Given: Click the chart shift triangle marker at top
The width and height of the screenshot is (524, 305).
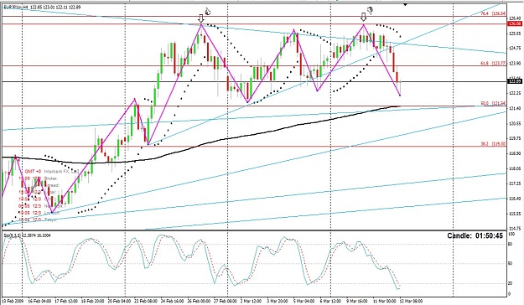Looking at the screenshot, I should pyautogui.click(x=405, y=5).
